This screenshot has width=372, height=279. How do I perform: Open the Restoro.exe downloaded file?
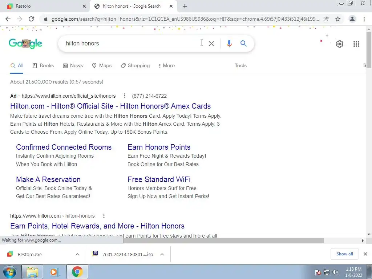point(30,254)
